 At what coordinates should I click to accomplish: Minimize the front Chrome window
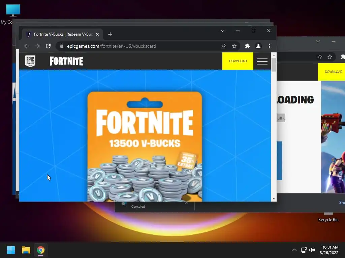(238, 31)
